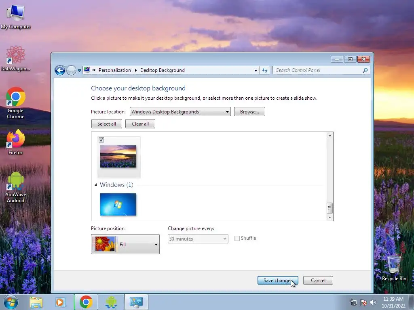Open the Windows Start menu
The image size is (414, 310).
tap(11, 302)
